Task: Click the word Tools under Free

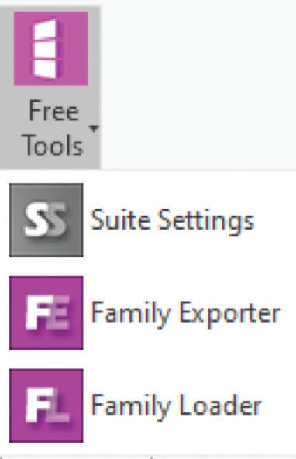Action: coord(53,145)
